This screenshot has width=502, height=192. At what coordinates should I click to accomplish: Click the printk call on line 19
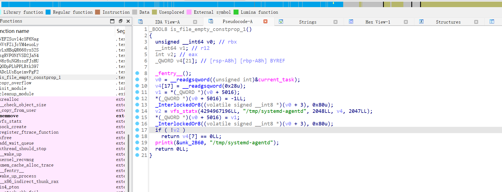(164, 143)
